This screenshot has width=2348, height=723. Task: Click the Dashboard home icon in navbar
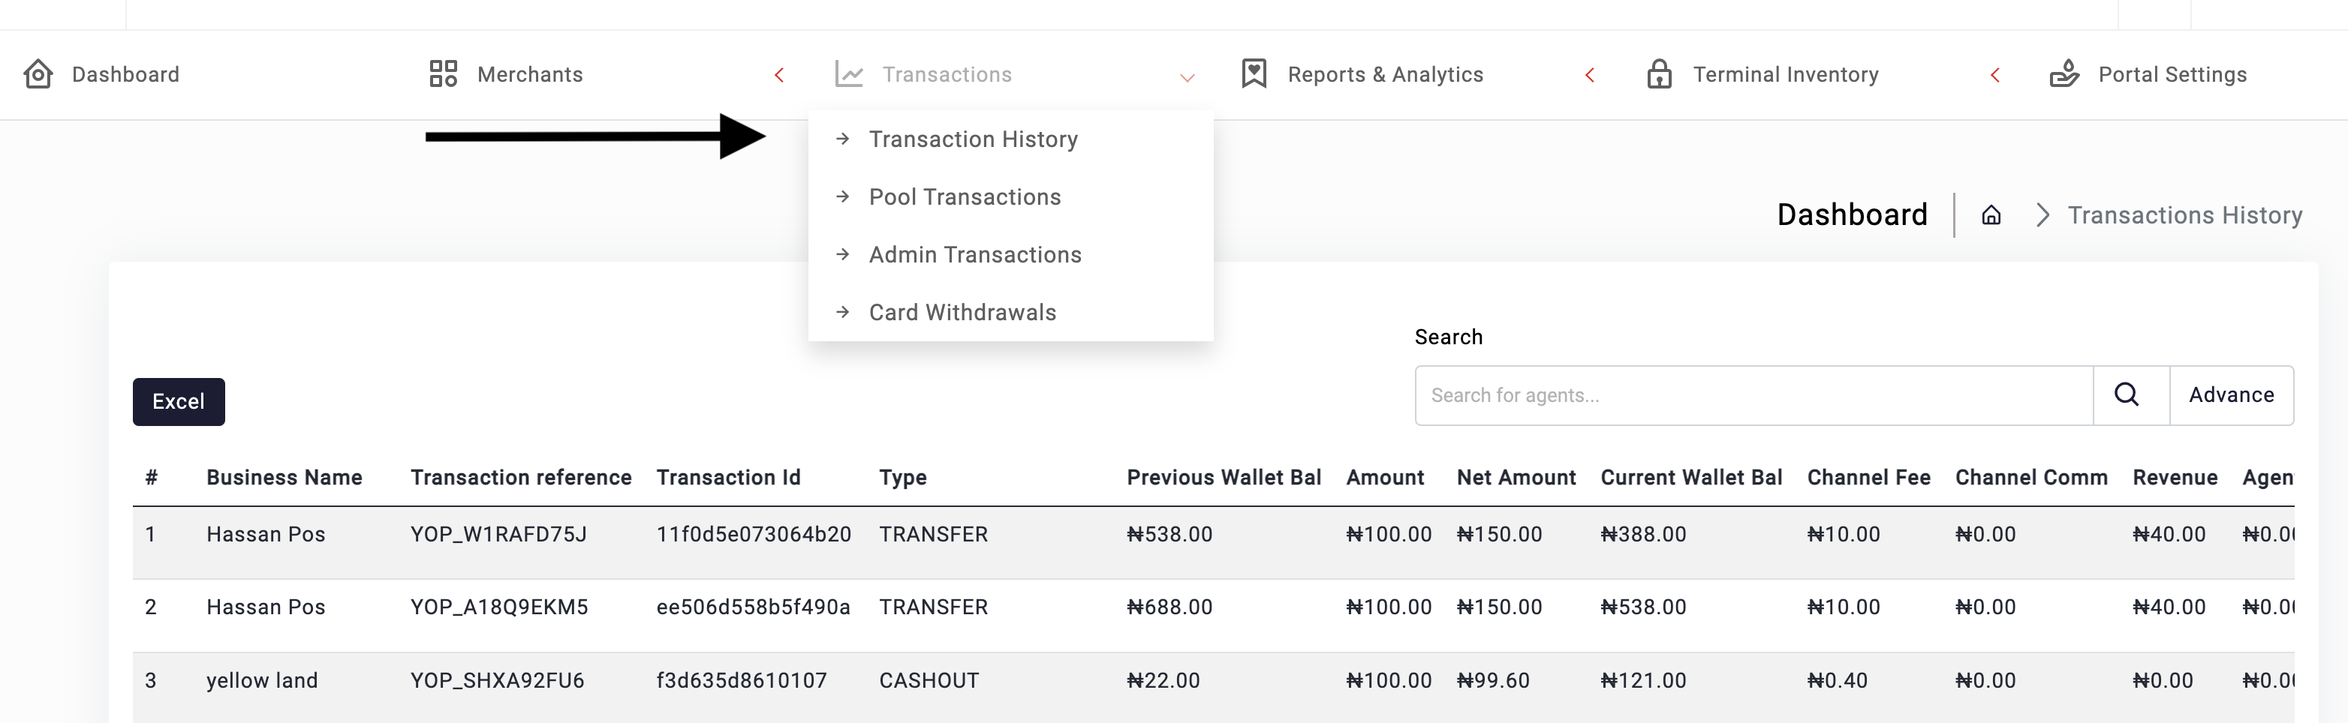tap(38, 73)
